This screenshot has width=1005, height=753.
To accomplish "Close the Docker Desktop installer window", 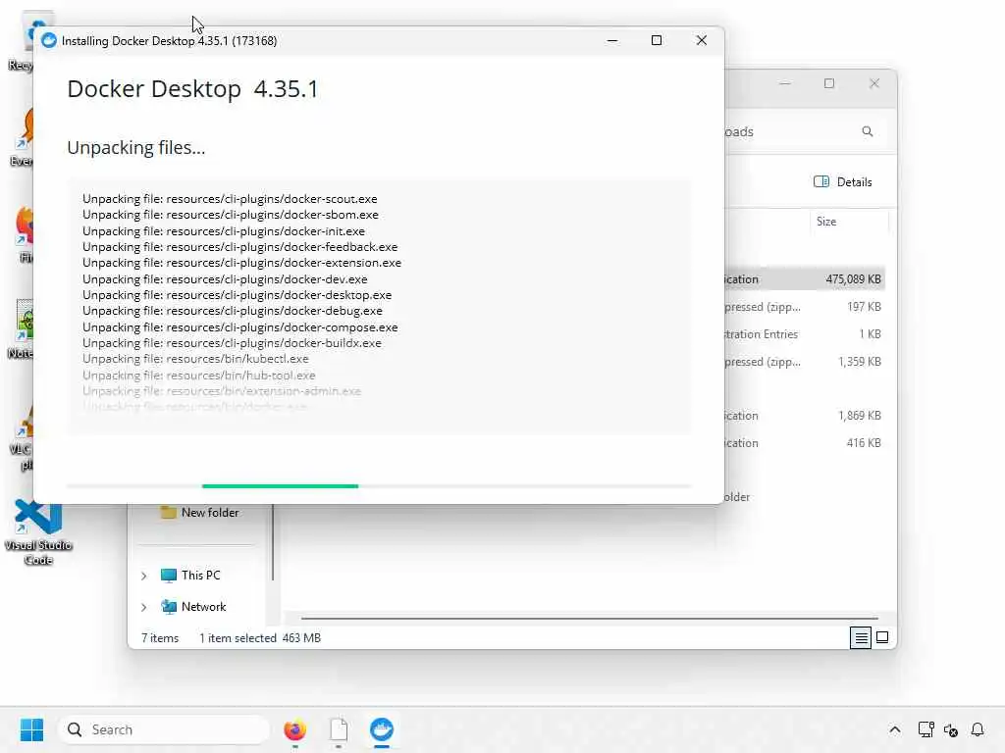I will (x=701, y=40).
